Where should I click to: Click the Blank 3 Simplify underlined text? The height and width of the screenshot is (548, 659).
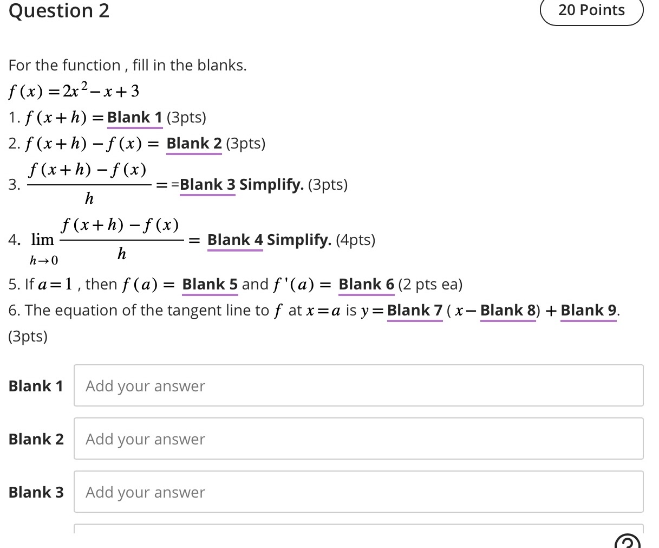point(207,184)
